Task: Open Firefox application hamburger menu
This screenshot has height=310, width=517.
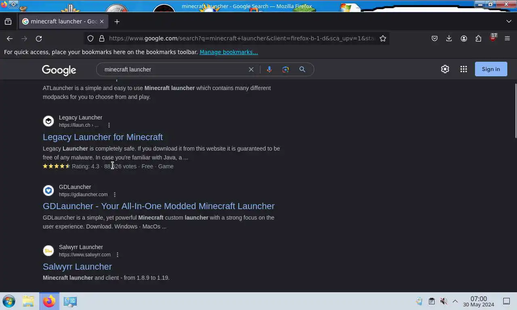Action: pyautogui.click(x=507, y=38)
